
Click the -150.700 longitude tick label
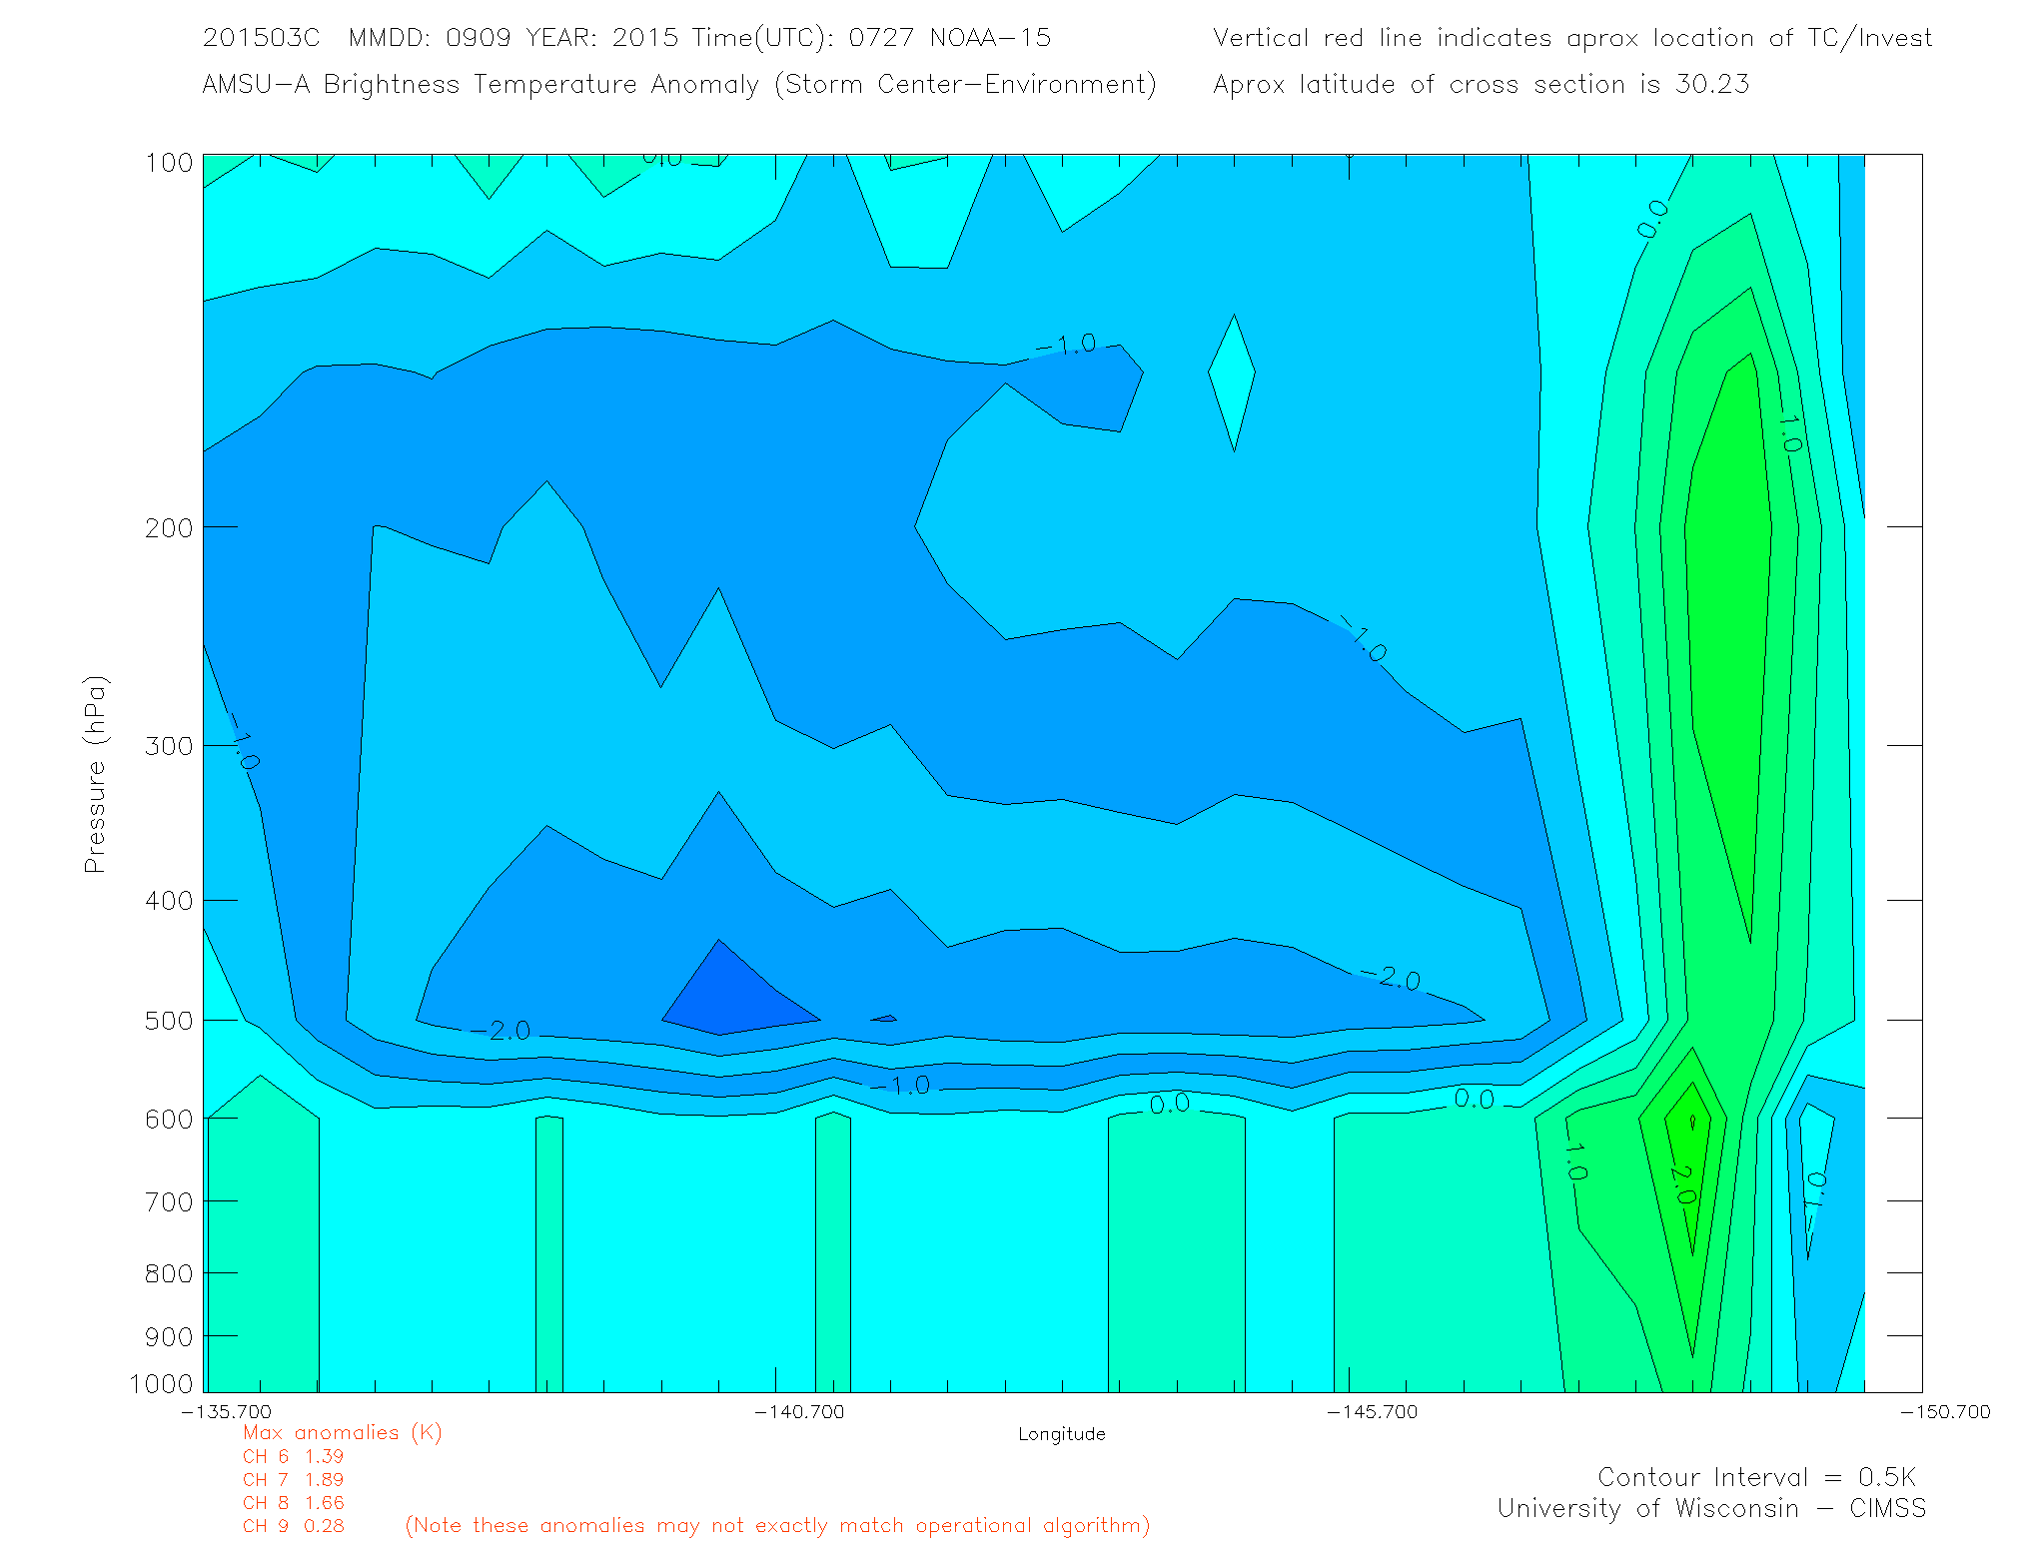coord(1944,1412)
